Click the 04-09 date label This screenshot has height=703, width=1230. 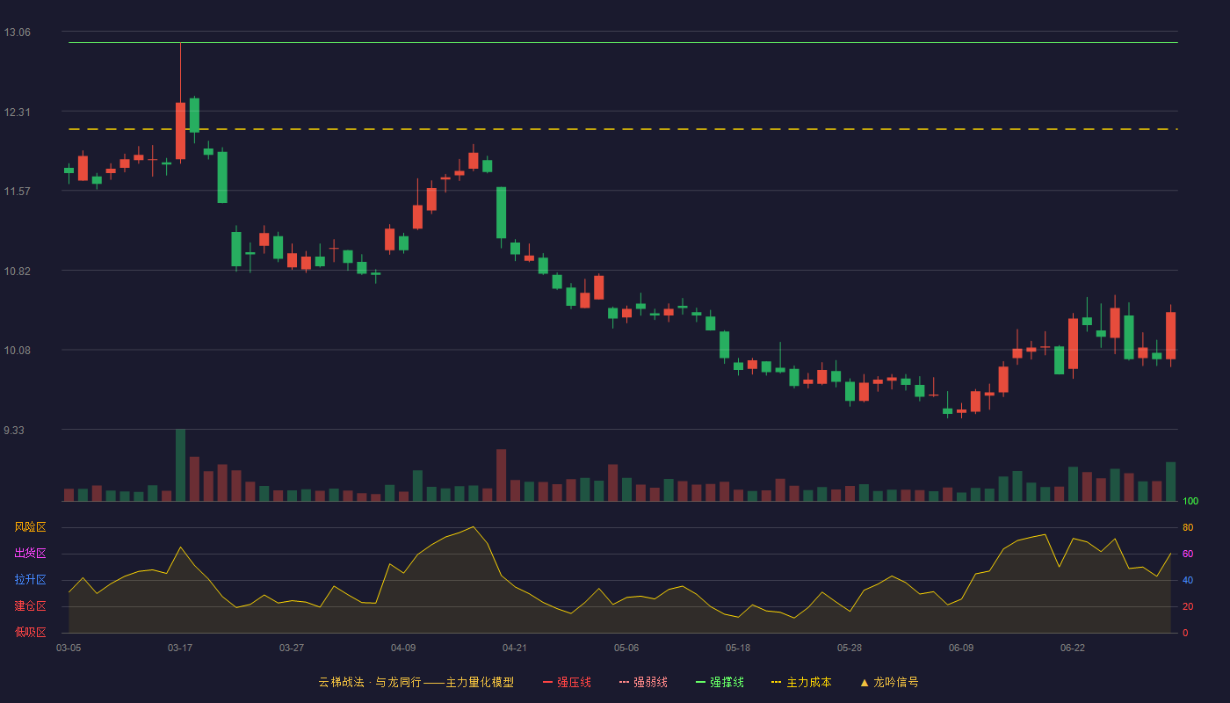[403, 648]
